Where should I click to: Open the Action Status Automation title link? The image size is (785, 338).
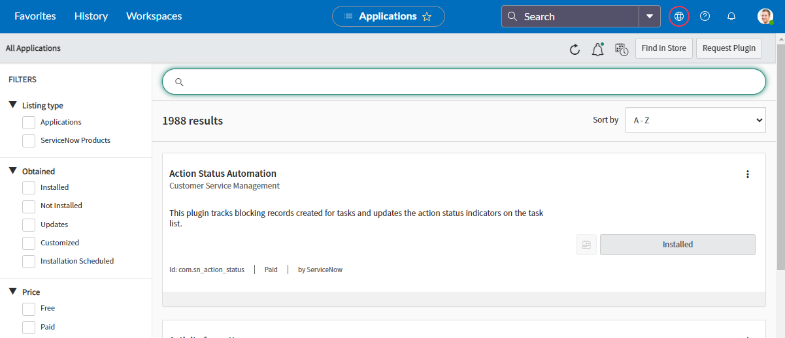223,174
